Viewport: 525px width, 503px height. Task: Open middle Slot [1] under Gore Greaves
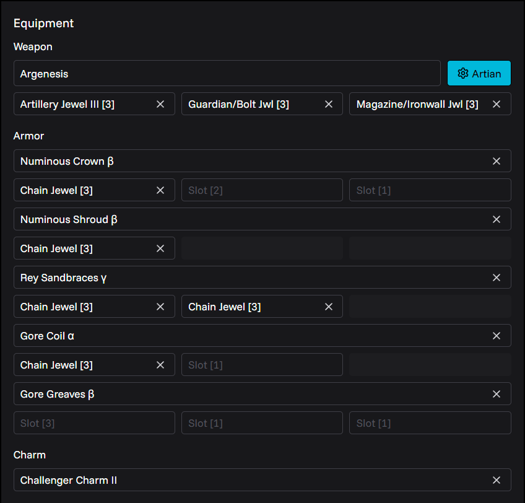point(262,423)
